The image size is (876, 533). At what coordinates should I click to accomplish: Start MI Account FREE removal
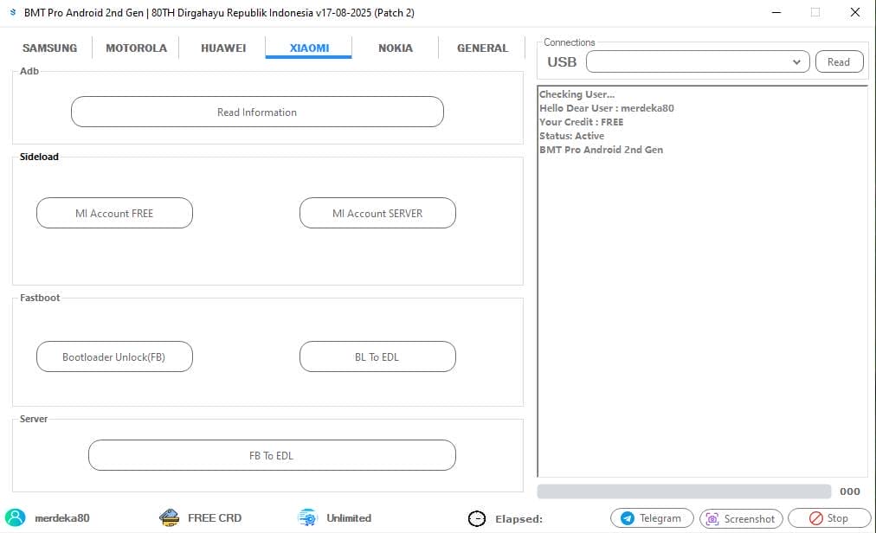(114, 213)
